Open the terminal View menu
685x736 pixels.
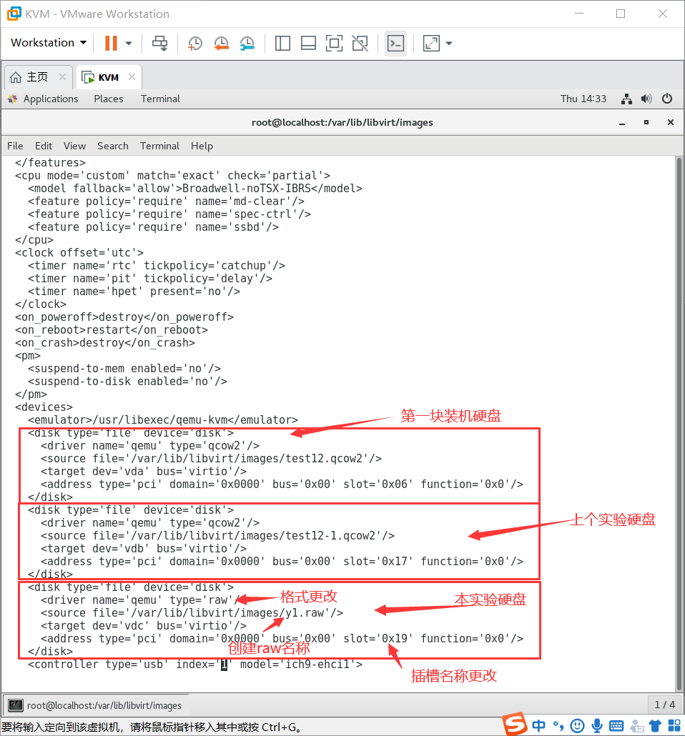point(74,146)
